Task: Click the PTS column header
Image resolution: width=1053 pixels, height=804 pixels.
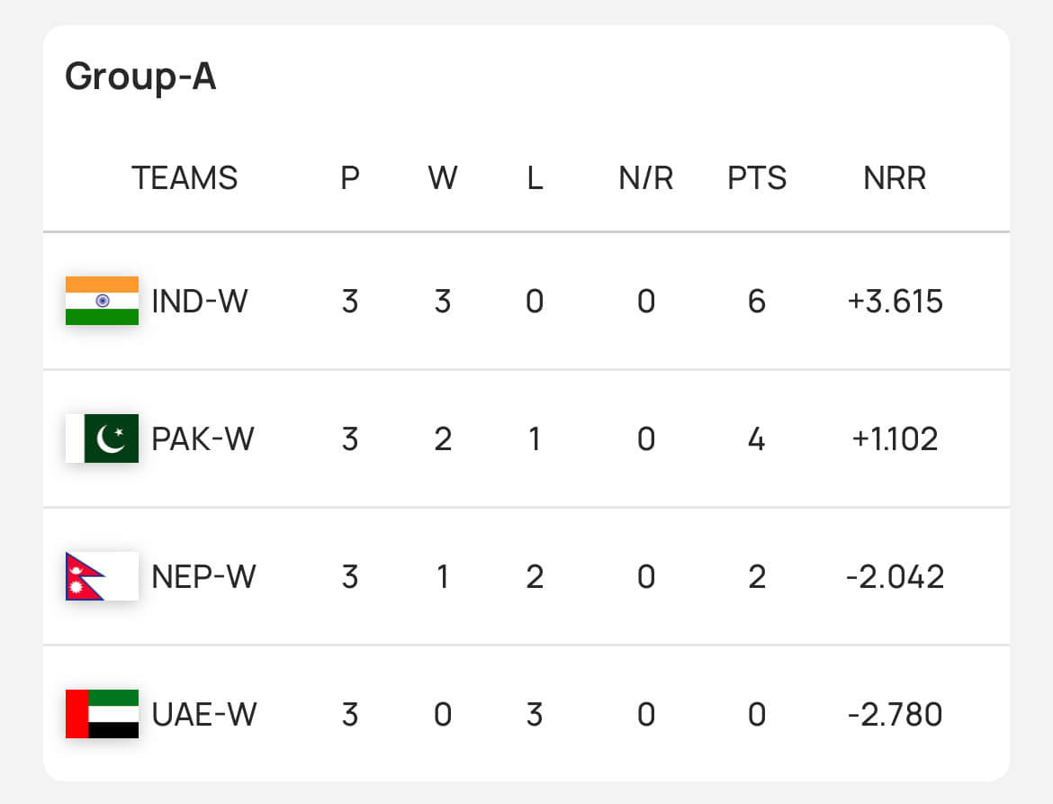Action: 757,178
